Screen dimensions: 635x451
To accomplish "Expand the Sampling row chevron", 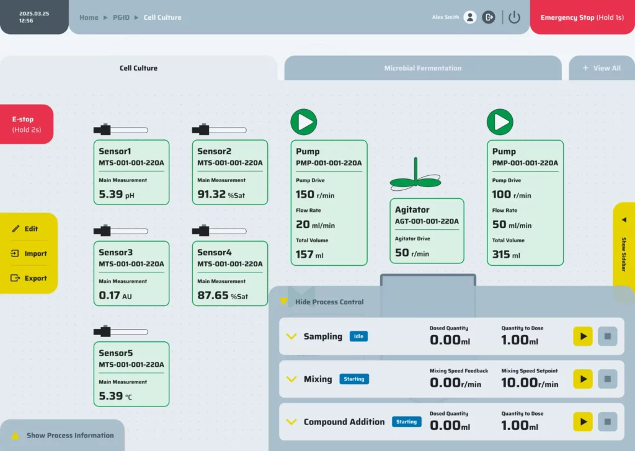I will pos(291,336).
